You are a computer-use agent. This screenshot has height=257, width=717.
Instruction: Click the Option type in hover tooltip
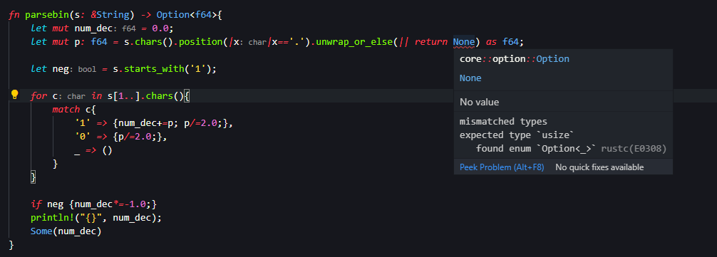(x=553, y=59)
